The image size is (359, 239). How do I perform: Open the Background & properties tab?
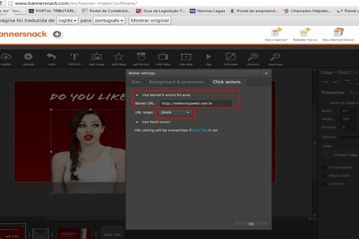tap(177, 82)
